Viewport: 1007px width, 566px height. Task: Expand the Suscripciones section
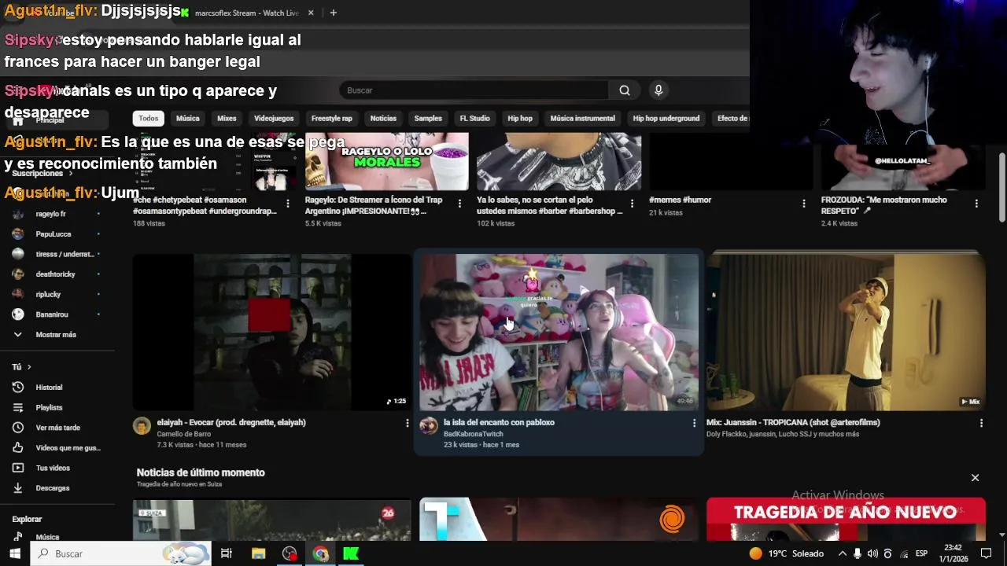click(x=42, y=173)
